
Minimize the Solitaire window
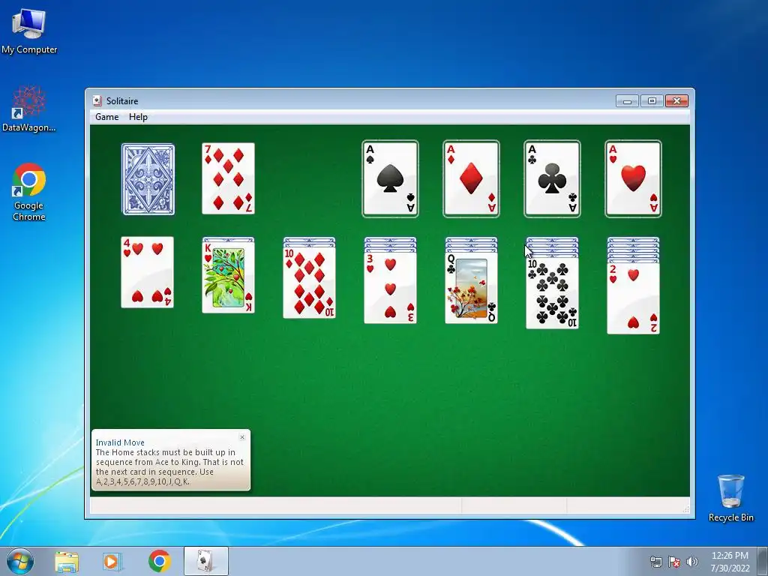[627, 101]
